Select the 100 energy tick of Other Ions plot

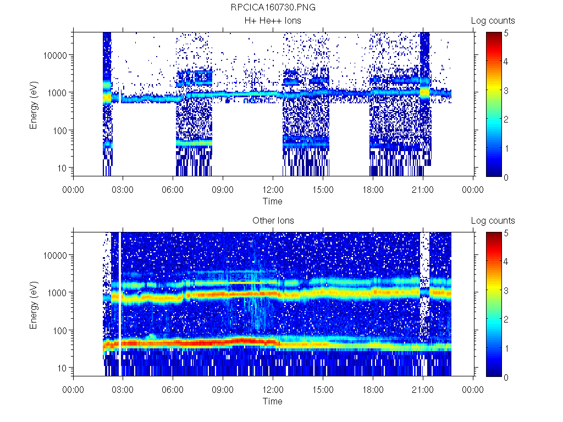(x=59, y=330)
